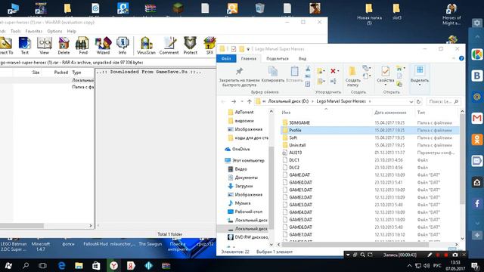Pin to Quick Access in Explorer ribbon
The height and width of the screenshot is (272, 484).
tap(239, 76)
